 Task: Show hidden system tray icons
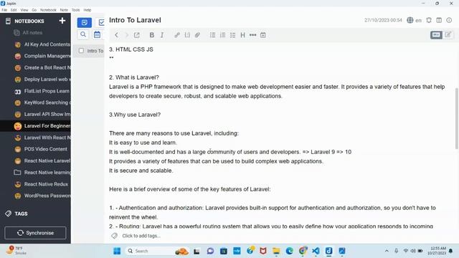[x=387, y=251]
